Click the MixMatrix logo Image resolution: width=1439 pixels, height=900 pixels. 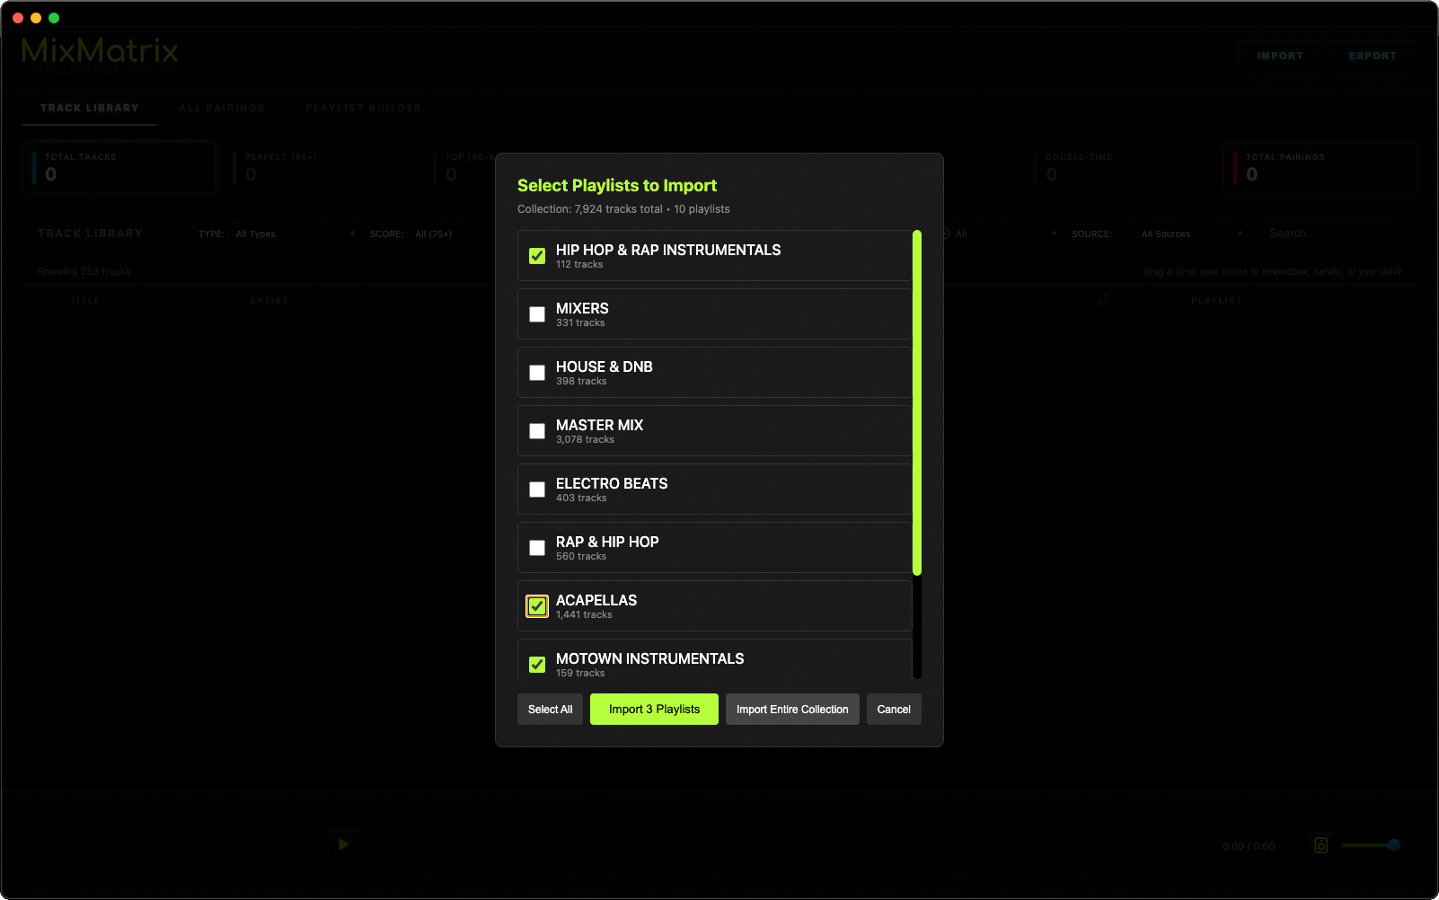pos(99,51)
